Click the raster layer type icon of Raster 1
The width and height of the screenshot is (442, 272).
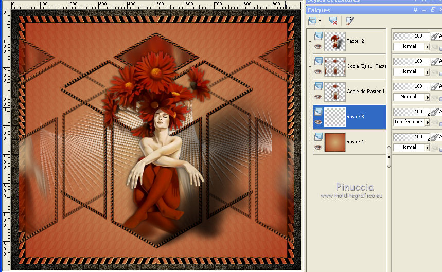(x=319, y=137)
